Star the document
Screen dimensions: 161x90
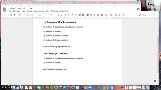pyautogui.click(x=28, y=8)
